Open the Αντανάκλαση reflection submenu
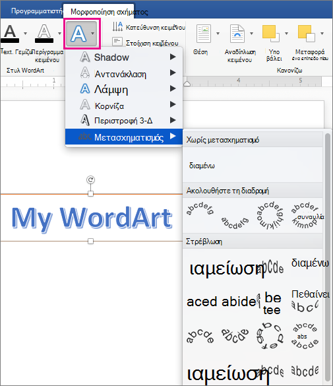 (124, 74)
